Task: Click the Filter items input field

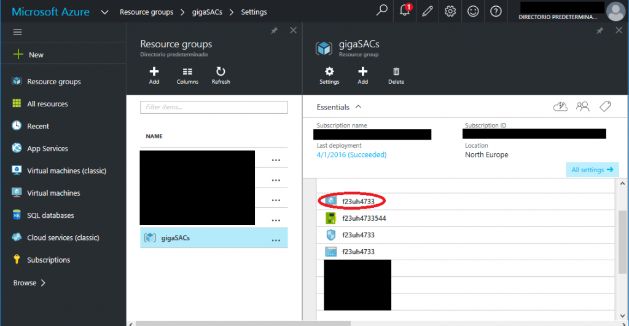Action: pyautogui.click(x=214, y=107)
